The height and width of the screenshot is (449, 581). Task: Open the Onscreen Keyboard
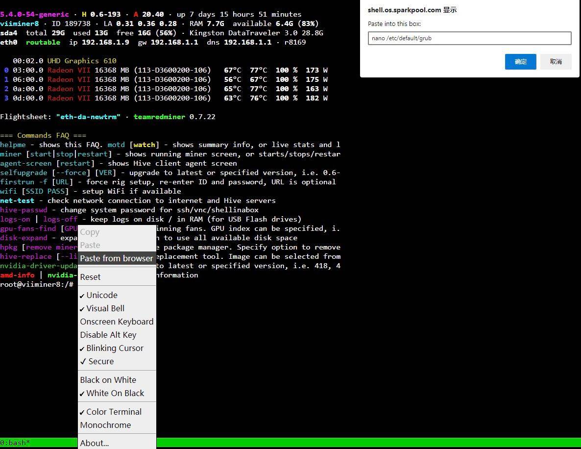[117, 322]
